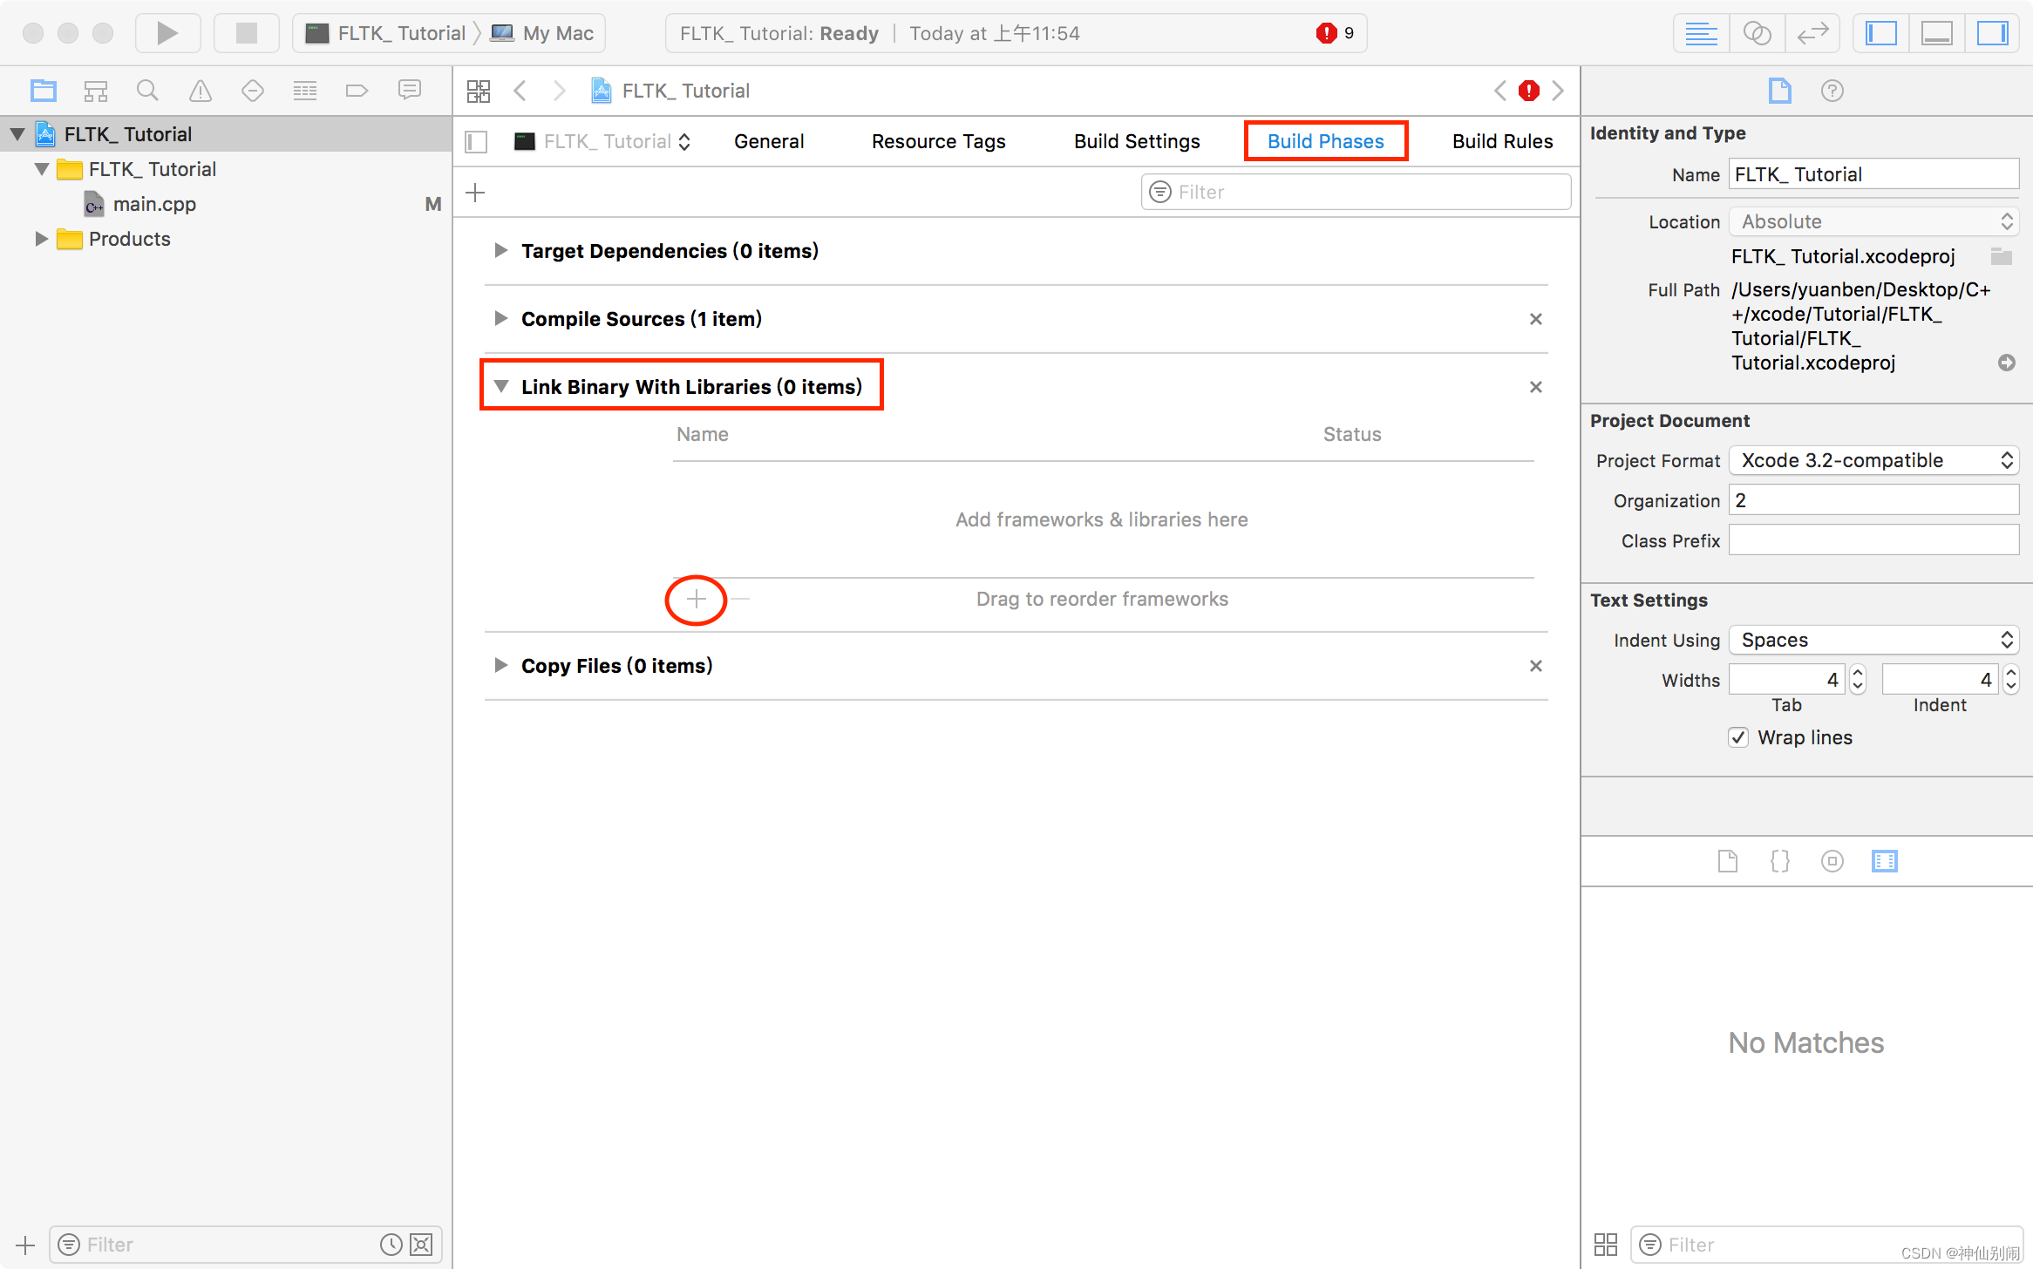Screen dimensions: 2033x1269
Task: Show the Quick Help inspector
Action: (x=1832, y=91)
